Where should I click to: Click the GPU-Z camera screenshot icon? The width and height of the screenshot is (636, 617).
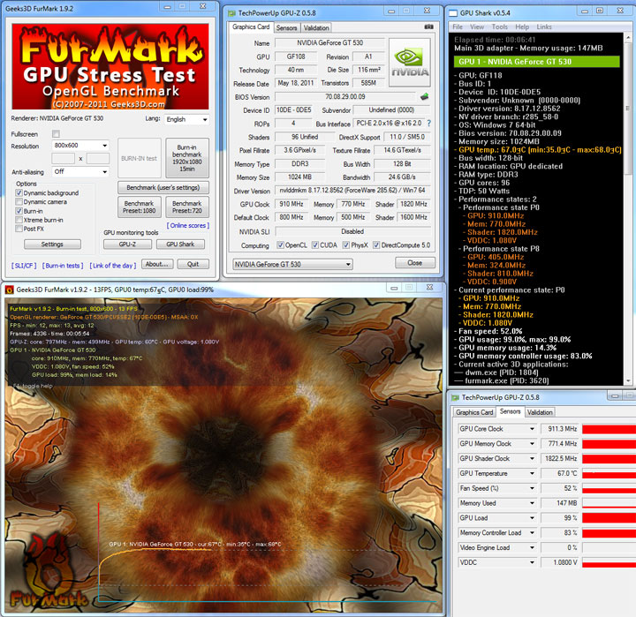(x=428, y=26)
